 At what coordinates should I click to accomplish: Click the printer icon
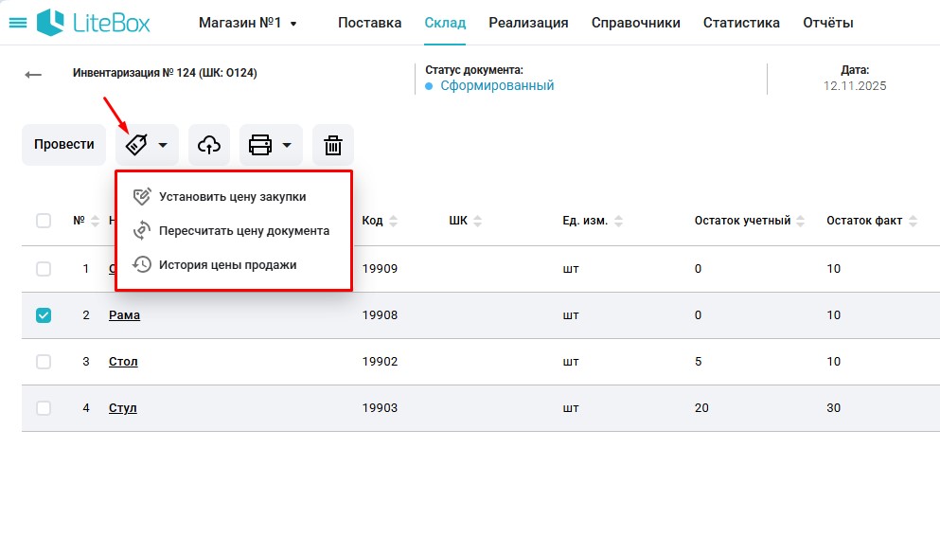point(260,145)
